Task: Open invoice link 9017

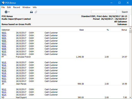Action: click(x=4, y=68)
